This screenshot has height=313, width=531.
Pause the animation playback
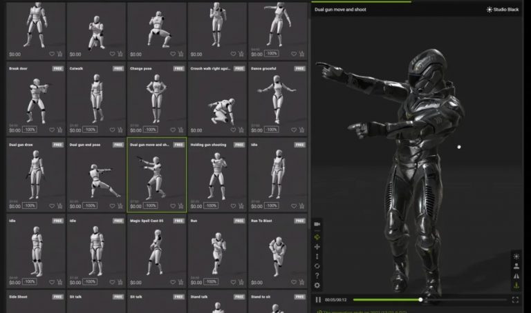point(318,300)
